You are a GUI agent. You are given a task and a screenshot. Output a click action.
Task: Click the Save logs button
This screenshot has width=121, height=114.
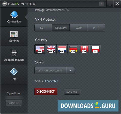pos(72,92)
